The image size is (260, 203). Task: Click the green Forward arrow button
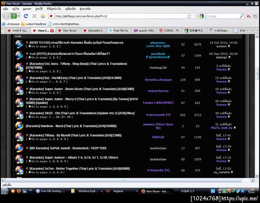pos(14,16)
